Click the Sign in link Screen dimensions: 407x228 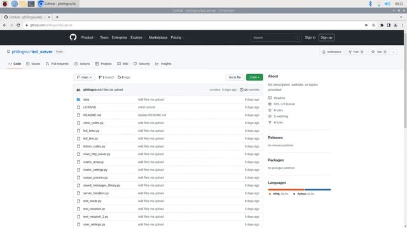click(x=310, y=37)
